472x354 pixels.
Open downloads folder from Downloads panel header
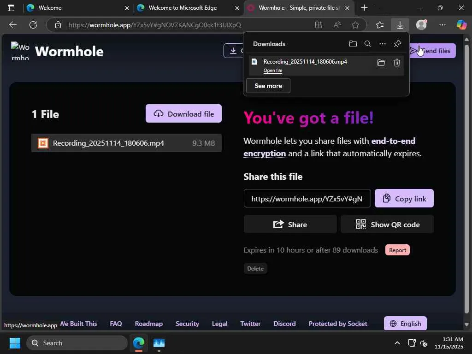pyautogui.click(x=353, y=44)
